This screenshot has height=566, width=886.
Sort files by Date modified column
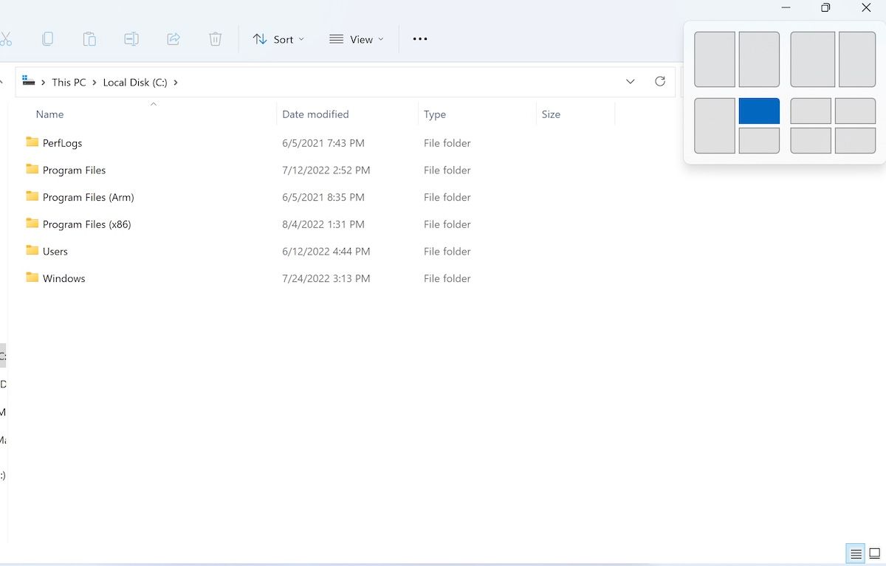click(315, 114)
